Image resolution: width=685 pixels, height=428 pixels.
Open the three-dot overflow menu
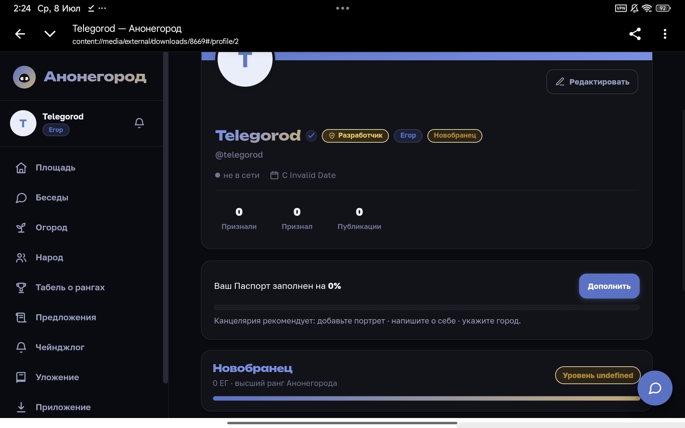click(665, 34)
